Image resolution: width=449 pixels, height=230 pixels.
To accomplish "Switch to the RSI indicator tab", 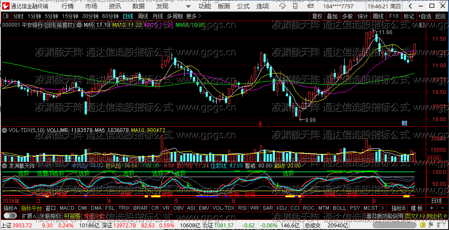I will [242, 208].
